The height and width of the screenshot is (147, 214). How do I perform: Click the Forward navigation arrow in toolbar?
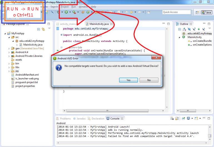coord(139,12)
